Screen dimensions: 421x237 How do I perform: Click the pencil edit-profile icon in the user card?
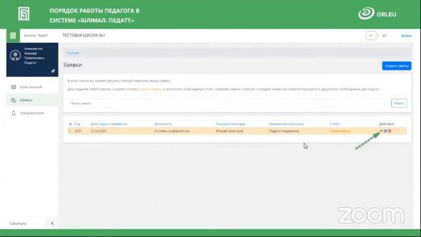[x=53, y=71]
